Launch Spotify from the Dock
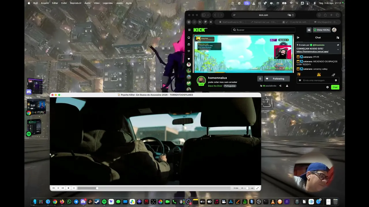This screenshot has height=207, width=369. click(x=104, y=202)
